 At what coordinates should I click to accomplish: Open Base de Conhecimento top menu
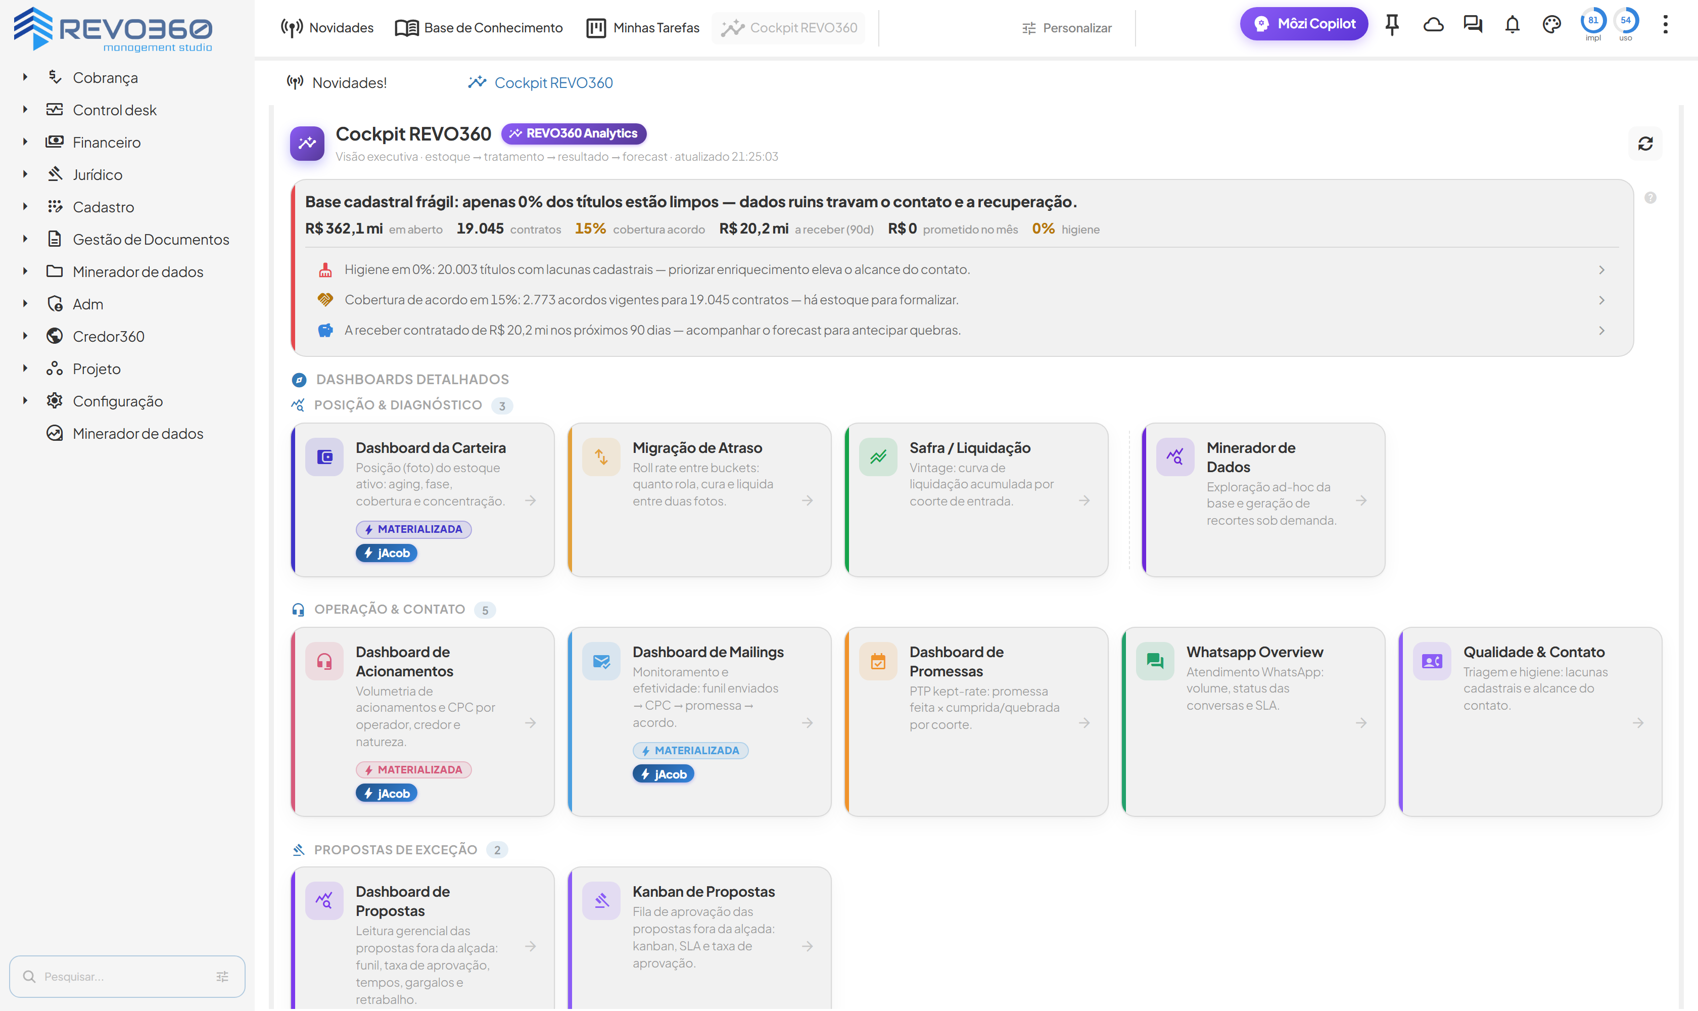[x=480, y=28]
